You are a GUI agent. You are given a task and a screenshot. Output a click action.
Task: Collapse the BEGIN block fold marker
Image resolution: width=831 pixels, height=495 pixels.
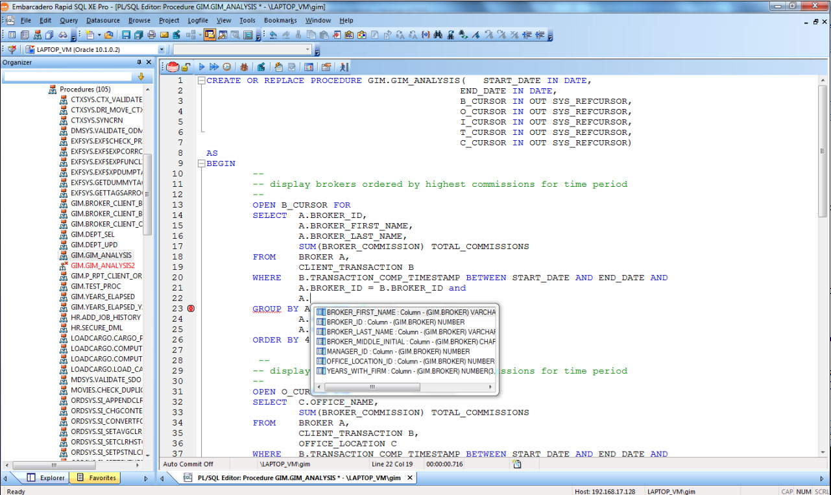(202, 163)
